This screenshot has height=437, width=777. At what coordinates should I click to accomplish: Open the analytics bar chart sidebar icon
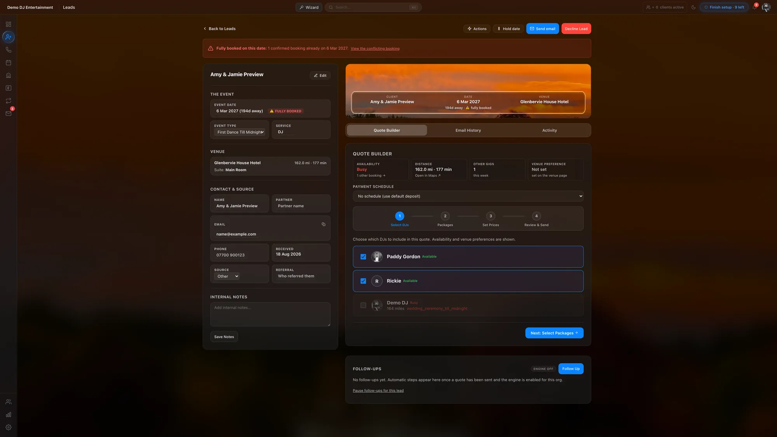point(8,415)
